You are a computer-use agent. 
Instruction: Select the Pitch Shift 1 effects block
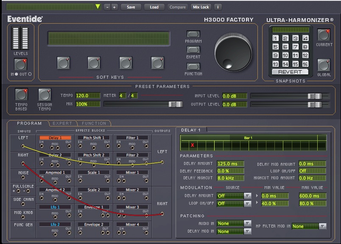tap(94, 138)
